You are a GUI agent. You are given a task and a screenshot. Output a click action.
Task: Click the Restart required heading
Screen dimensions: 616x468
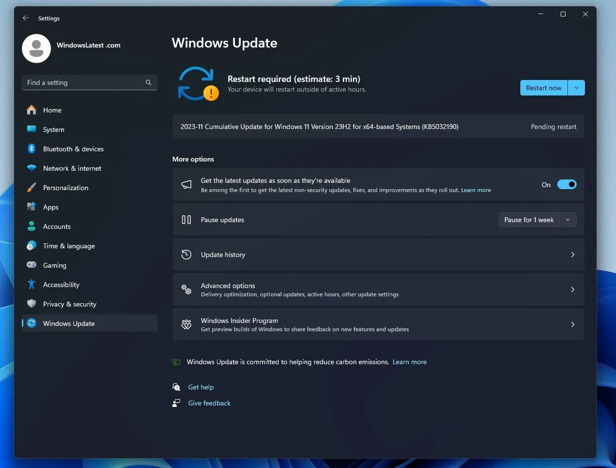294,79
